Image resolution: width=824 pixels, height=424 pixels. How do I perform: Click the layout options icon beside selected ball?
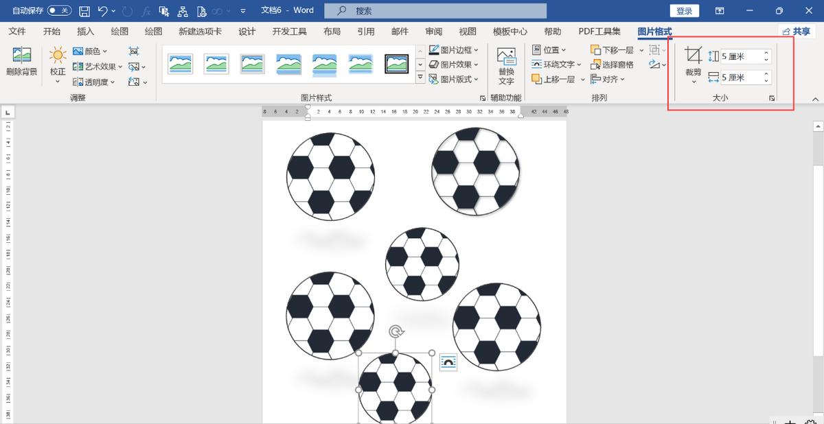[448, 362]
